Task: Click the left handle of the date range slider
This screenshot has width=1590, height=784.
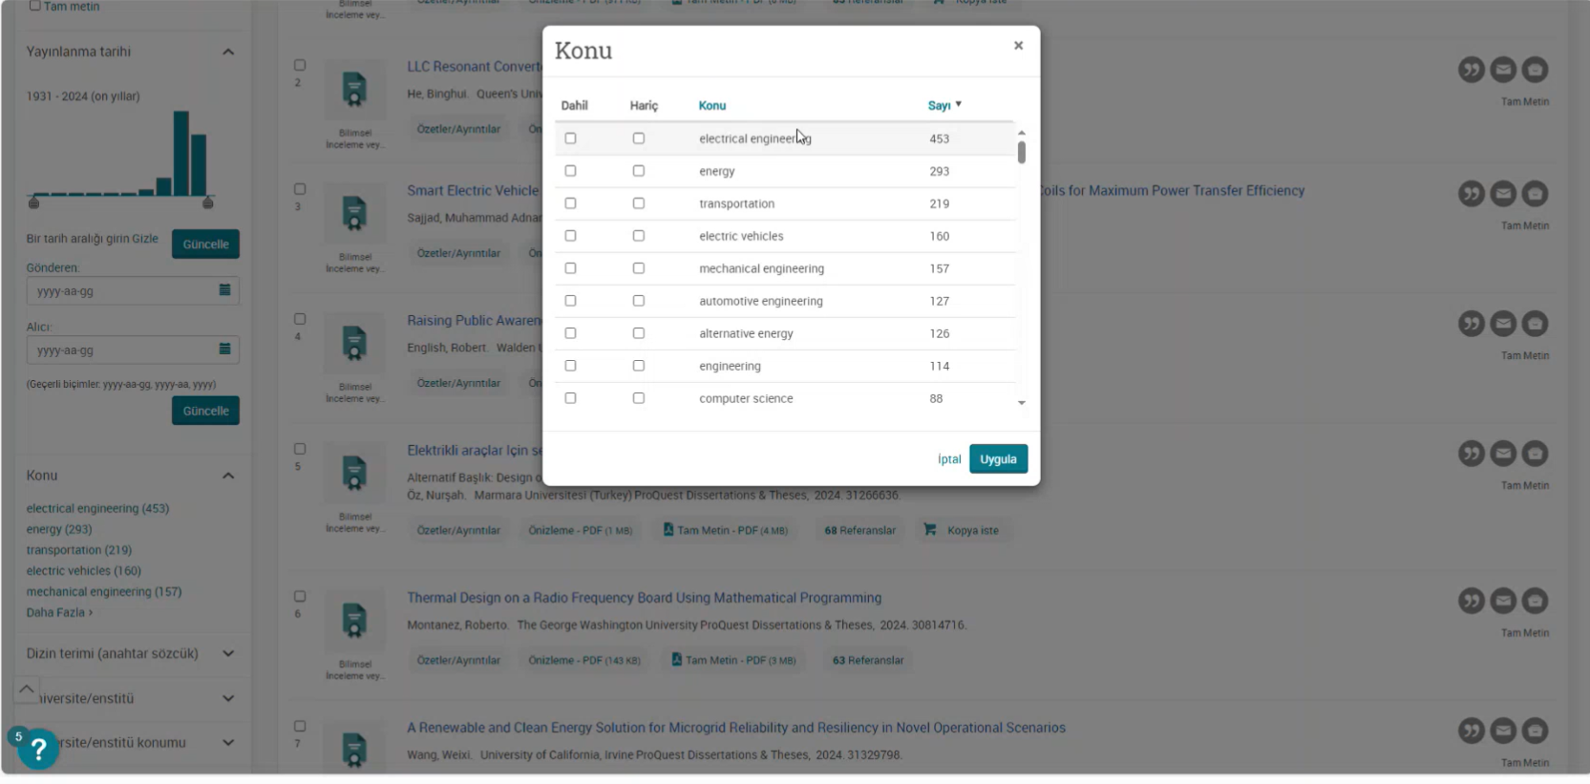Action: (34, 201)
